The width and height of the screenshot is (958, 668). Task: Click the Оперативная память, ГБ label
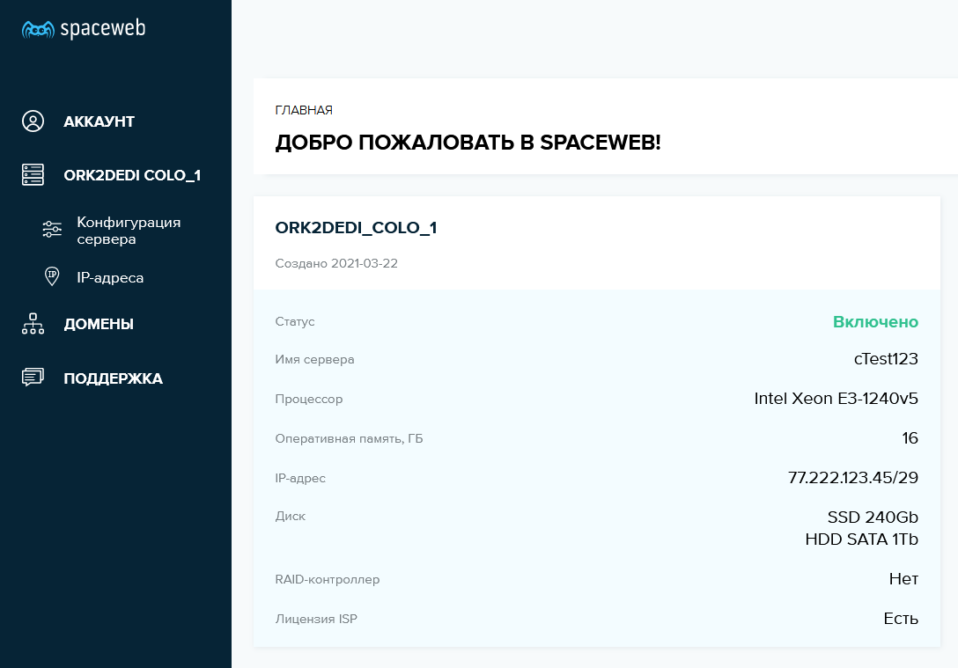click(x=349, y=439)
